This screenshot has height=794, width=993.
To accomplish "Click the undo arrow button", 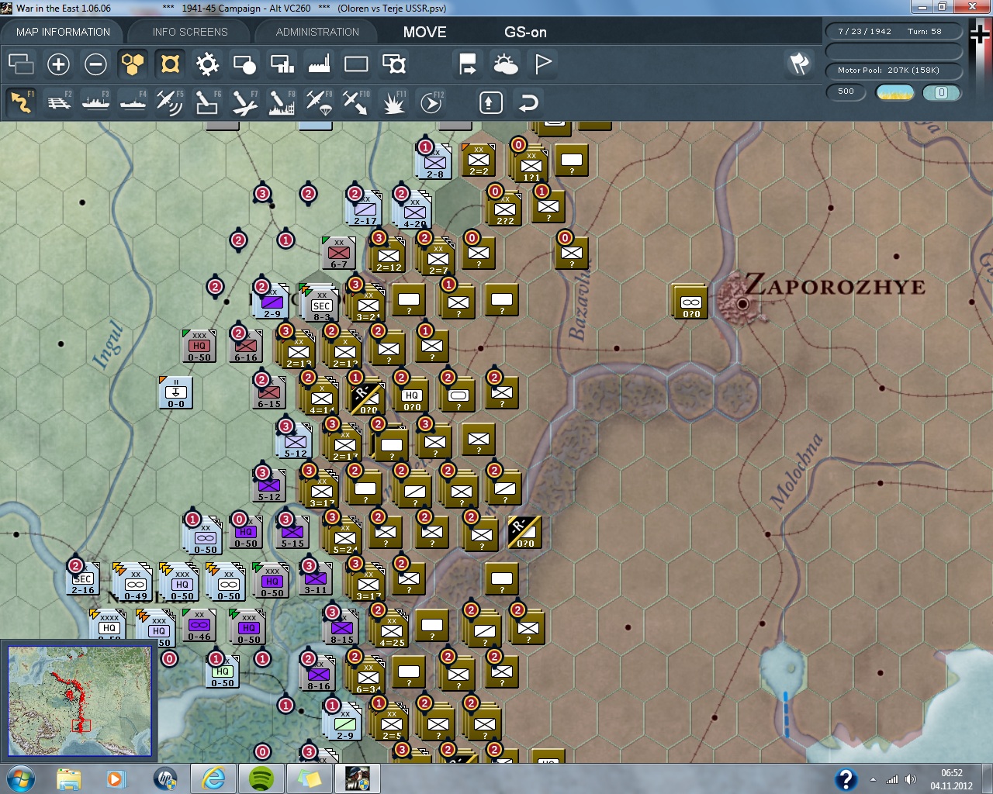I will 528,102.
